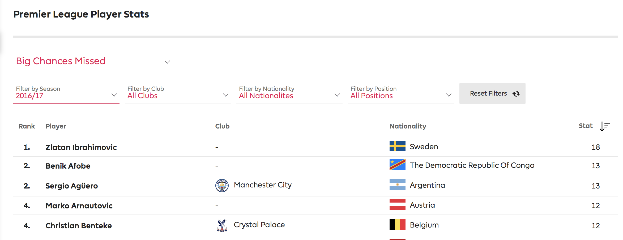Click the Austria flag icon

tap(397, 204)
